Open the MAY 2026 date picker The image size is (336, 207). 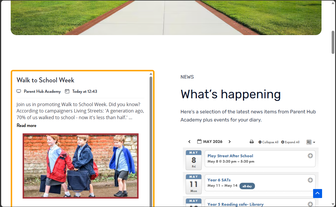click(x=210, y=142)
